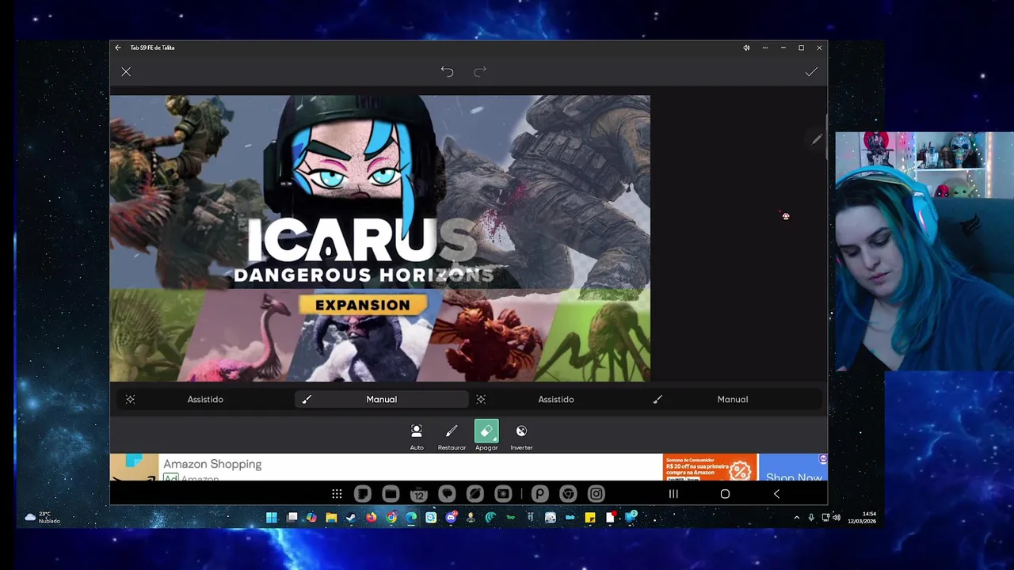This screenshot has width=1014, height=570.
Task: Click the pencil icon beside the canvas
Action: (816, 140)
